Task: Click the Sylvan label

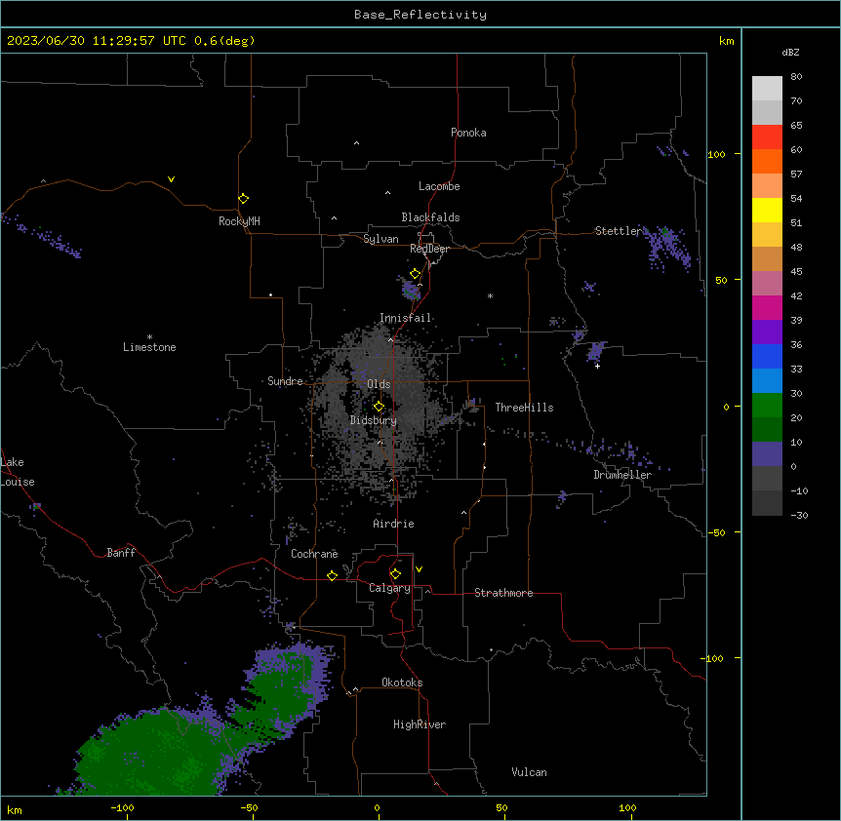Action: [380, 239]
